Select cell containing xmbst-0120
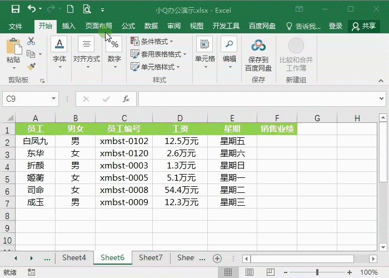The width and height of the screenshot is (389, 278). tap(124, 153)
